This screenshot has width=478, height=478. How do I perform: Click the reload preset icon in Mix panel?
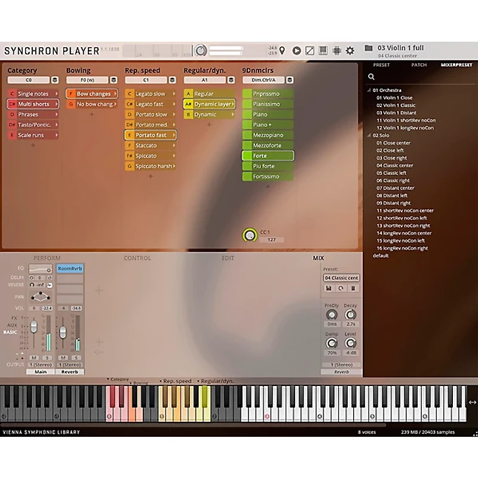pos(341,288)
